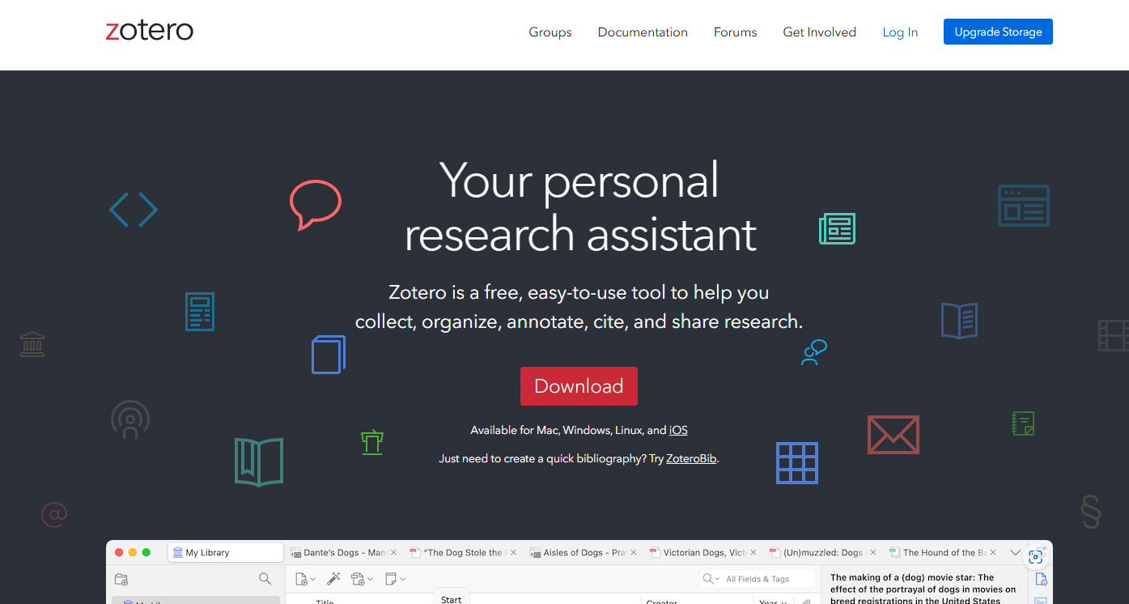
Task: Open the Get Involved page
Action: tap(819, 32)
